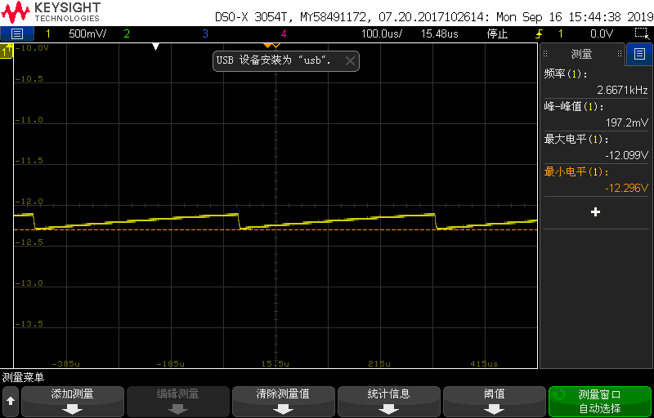The image size is (654, 418).
Task: Grab the right drag handle of 测量 panel
Action: point(620,53)
